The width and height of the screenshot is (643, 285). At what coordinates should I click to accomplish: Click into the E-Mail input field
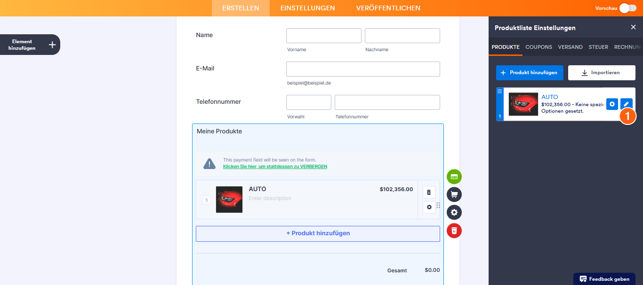[x=363, y=69]
